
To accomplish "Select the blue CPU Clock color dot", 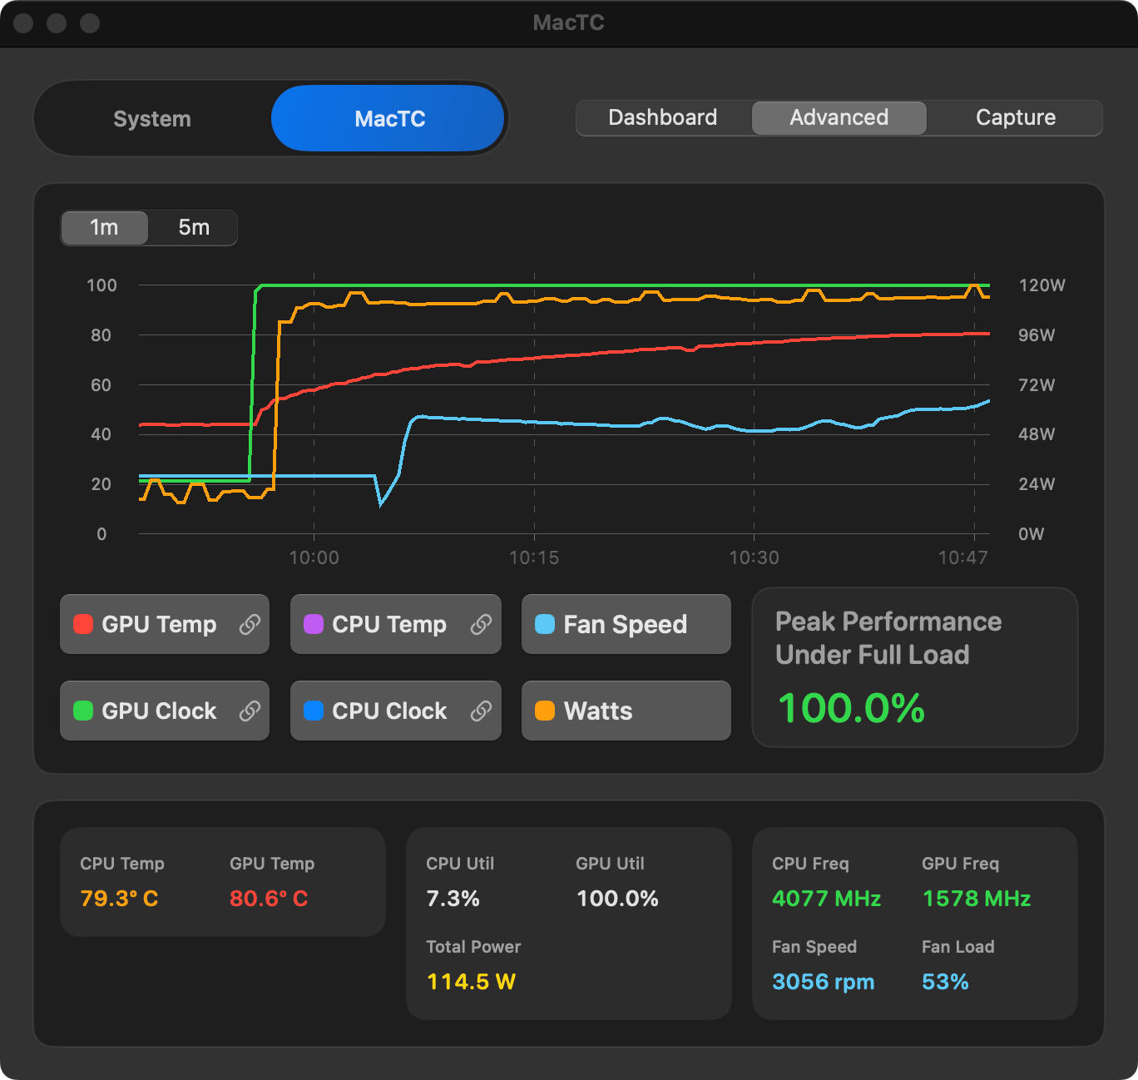I will point(314,711).
